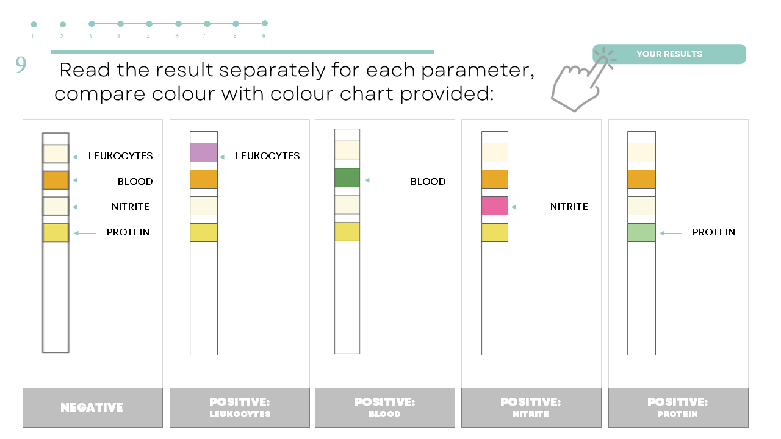Click the light green protein pad
781x439 pixels.
641,232
